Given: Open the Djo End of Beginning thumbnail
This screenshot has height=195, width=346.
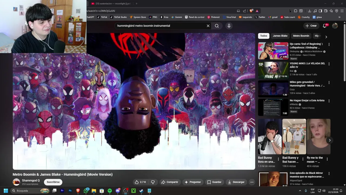Looking at the screenshot, I should 273,51.
